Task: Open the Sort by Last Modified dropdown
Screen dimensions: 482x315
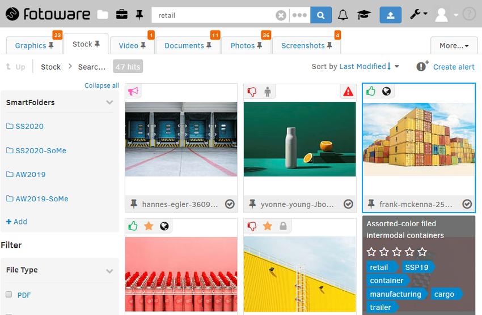Action: click(356, 67)
